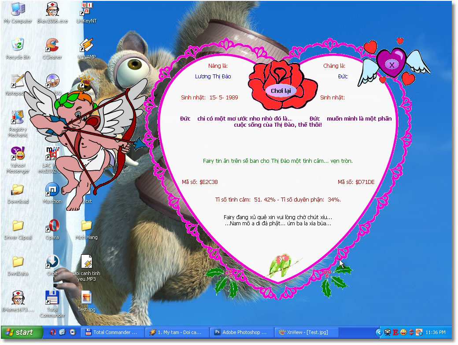Screen dimensions: 458x345
Task: Select the BHome1673 desktop icon
Action: point(18,301)
